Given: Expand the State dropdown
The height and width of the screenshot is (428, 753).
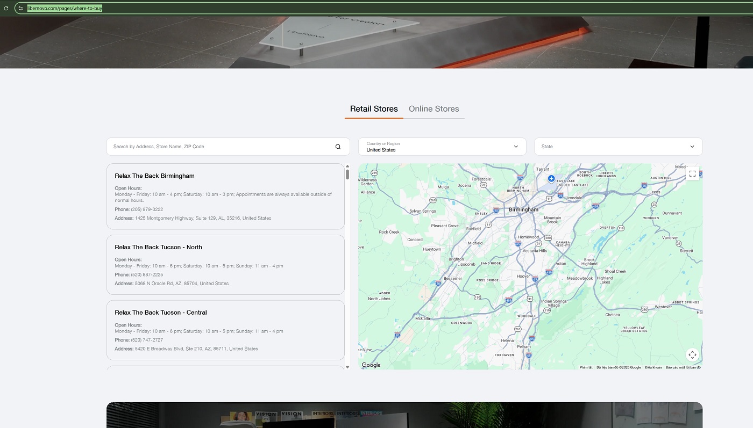Looking at the screenshot, I should (x=618, y=147).
